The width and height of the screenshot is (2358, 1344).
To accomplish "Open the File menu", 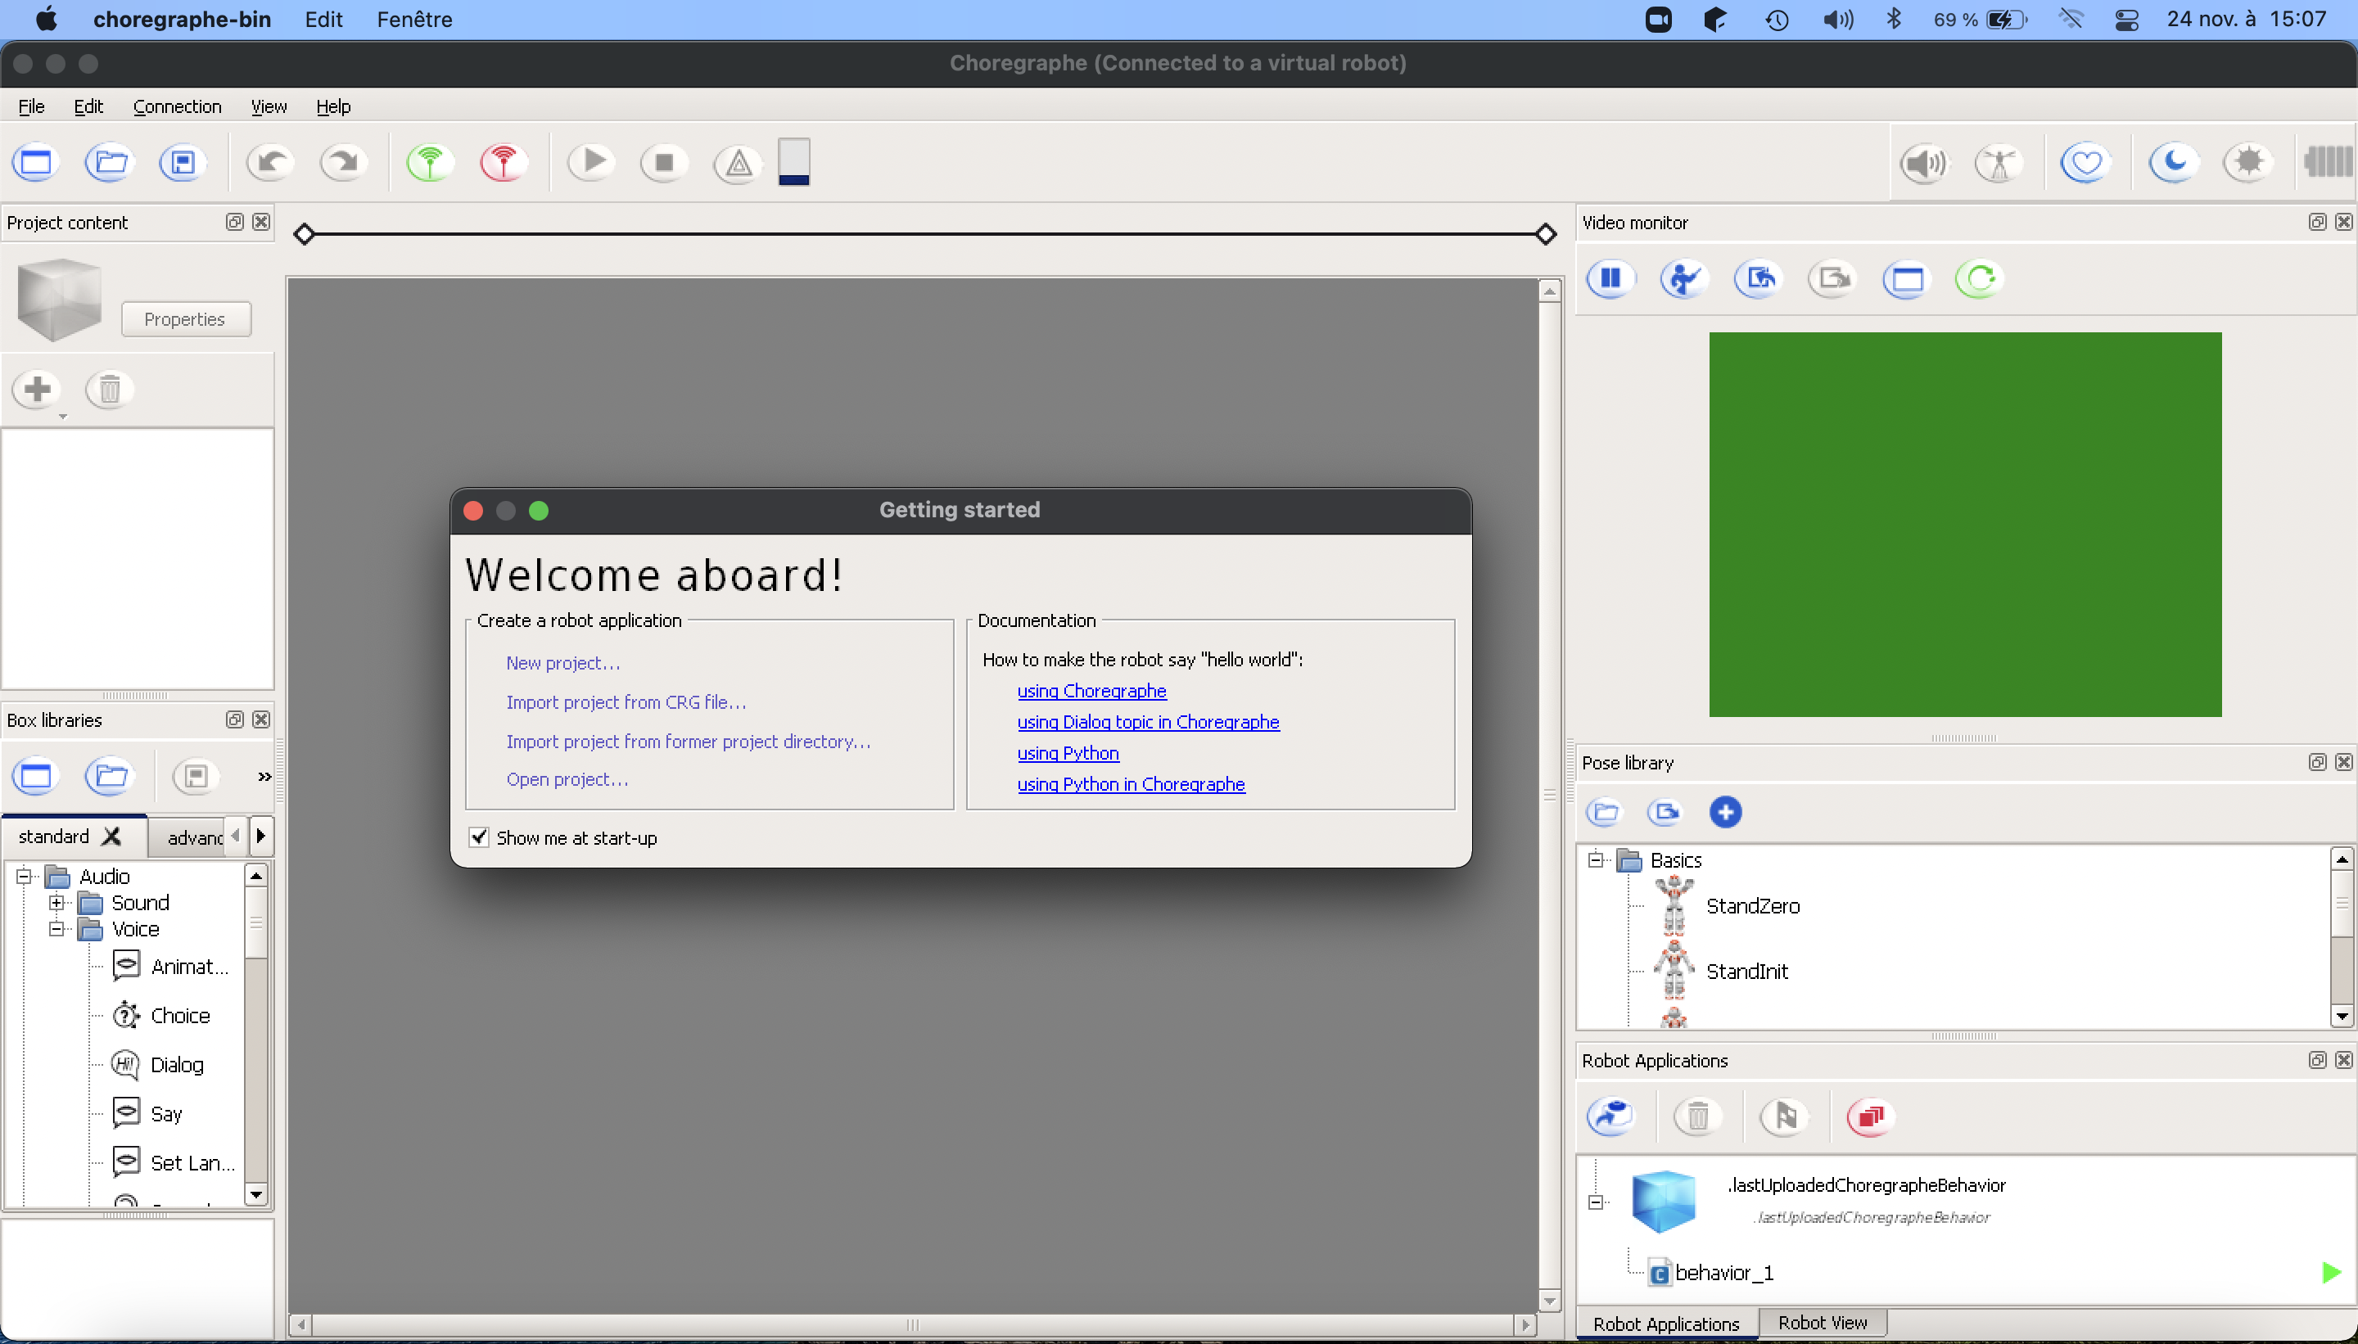I will 31,106.
